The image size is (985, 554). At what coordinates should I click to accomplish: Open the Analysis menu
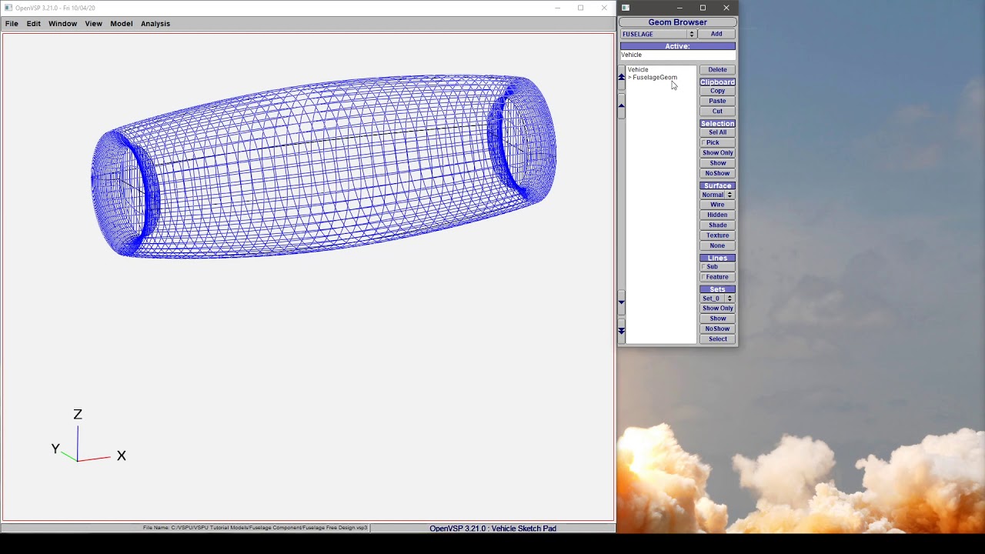(155, 24)
